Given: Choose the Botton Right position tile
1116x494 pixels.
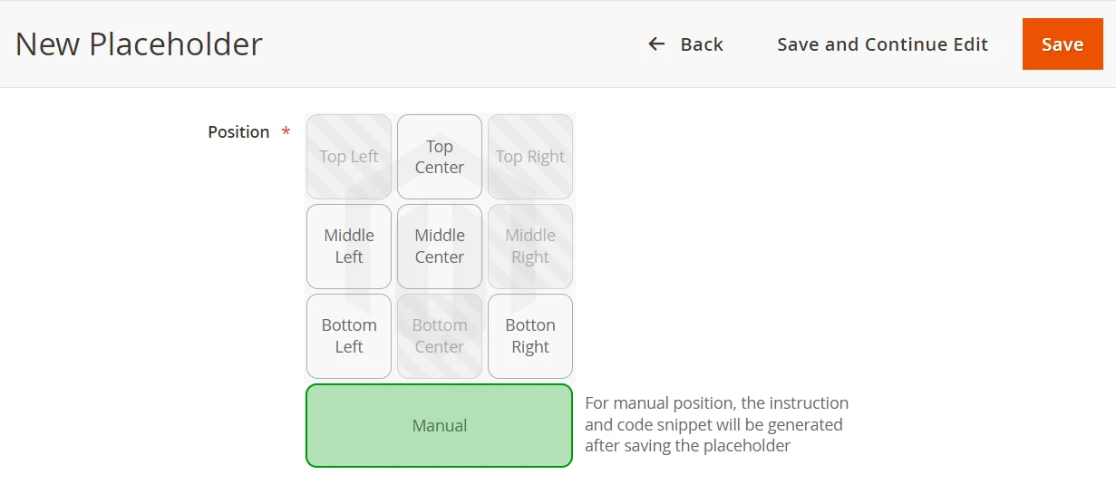Looking at the screenshot, I should (x=530, y=336).
